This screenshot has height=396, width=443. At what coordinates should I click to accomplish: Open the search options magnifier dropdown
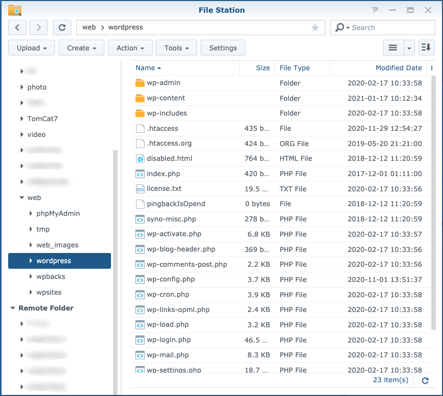coord(342,27)
